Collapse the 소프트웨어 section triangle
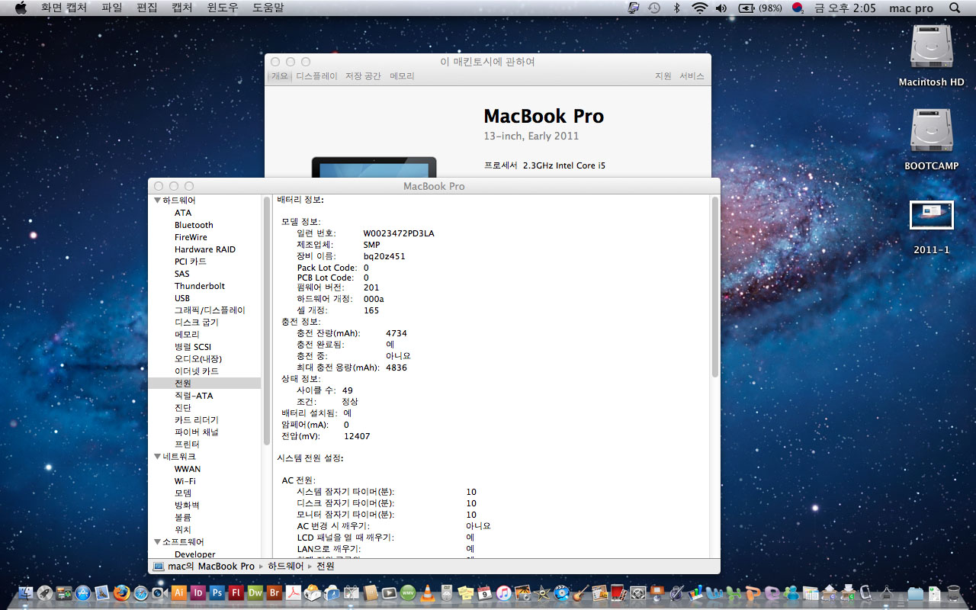The width and height of the screenshot is (976, 610). point(157,542)
